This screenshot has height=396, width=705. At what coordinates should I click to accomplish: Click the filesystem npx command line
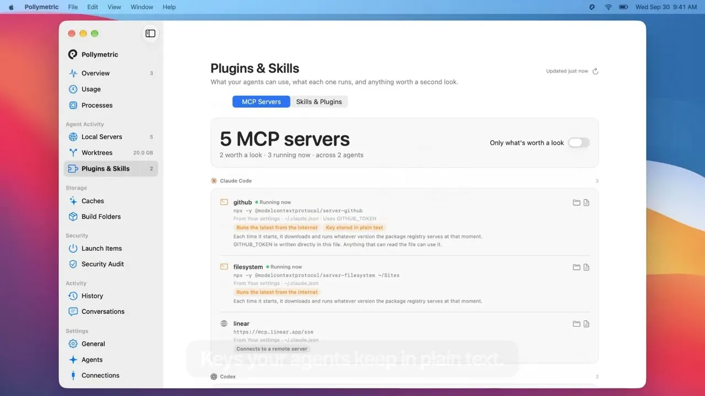pos(316,276)
